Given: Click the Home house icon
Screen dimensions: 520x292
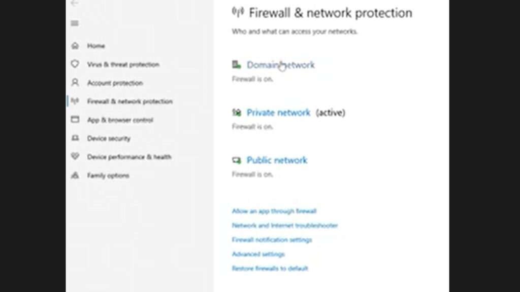Looking at the screenshot, I should (75, 46).
